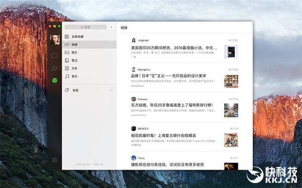Open article 摄影师总结10条经验

tap(168, 164)
